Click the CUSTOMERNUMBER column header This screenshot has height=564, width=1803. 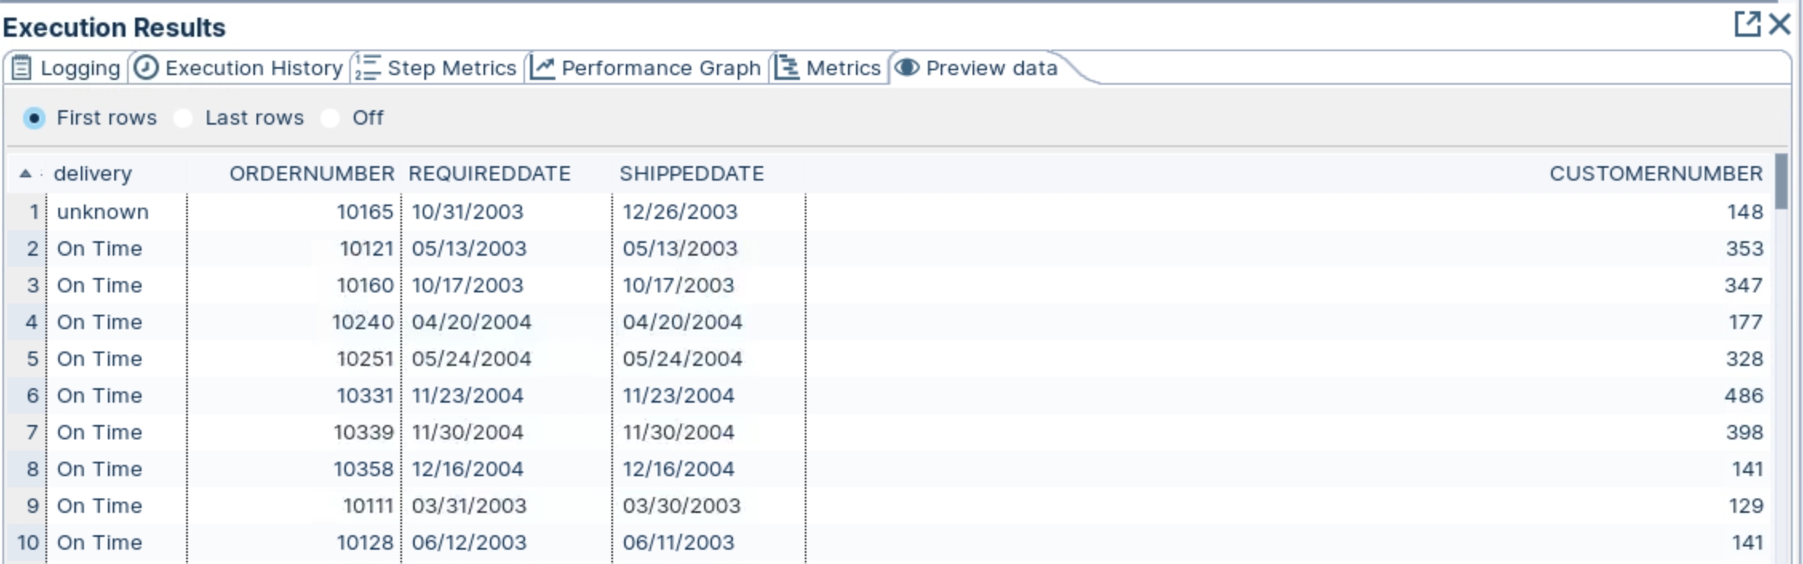click(1655, 173)
